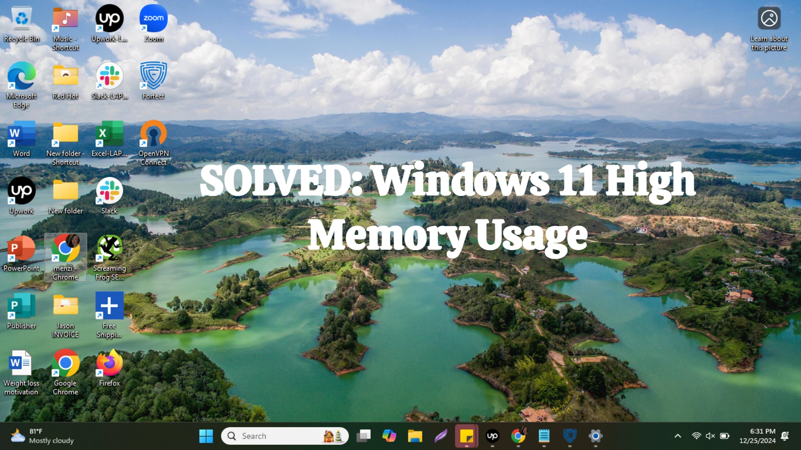
Task: Select the Jason INVOICE folder
Action: (x=65, y=307)
